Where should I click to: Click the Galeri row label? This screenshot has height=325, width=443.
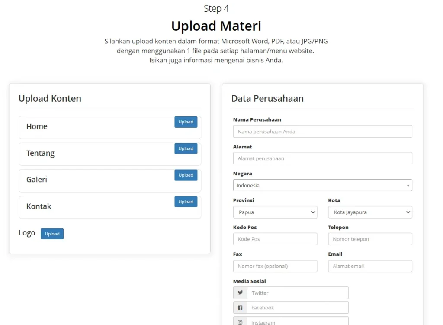(37, 180)
